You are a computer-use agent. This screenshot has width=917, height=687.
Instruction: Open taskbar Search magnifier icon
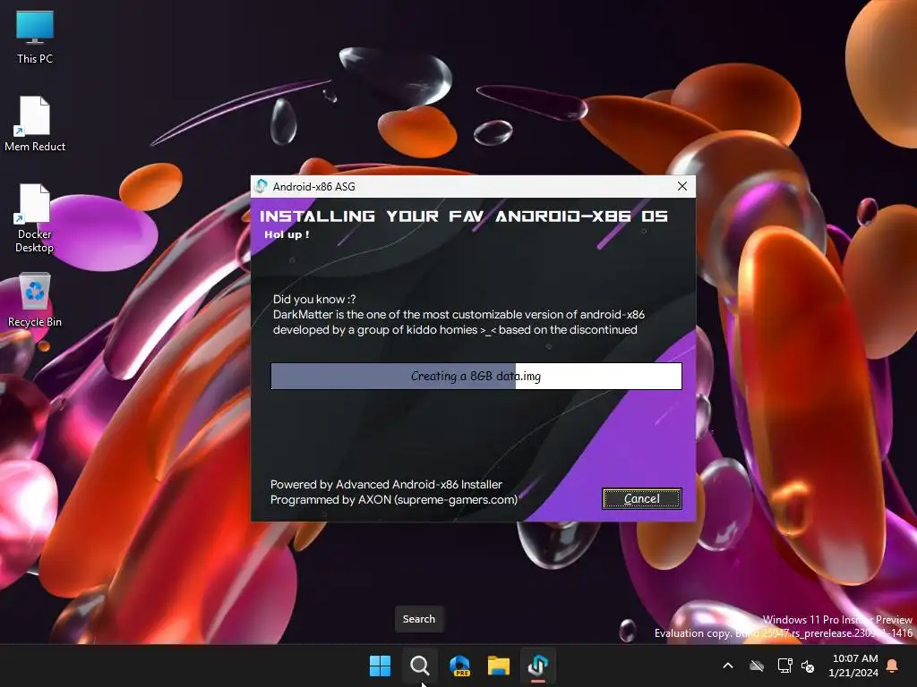coord(419,666)
